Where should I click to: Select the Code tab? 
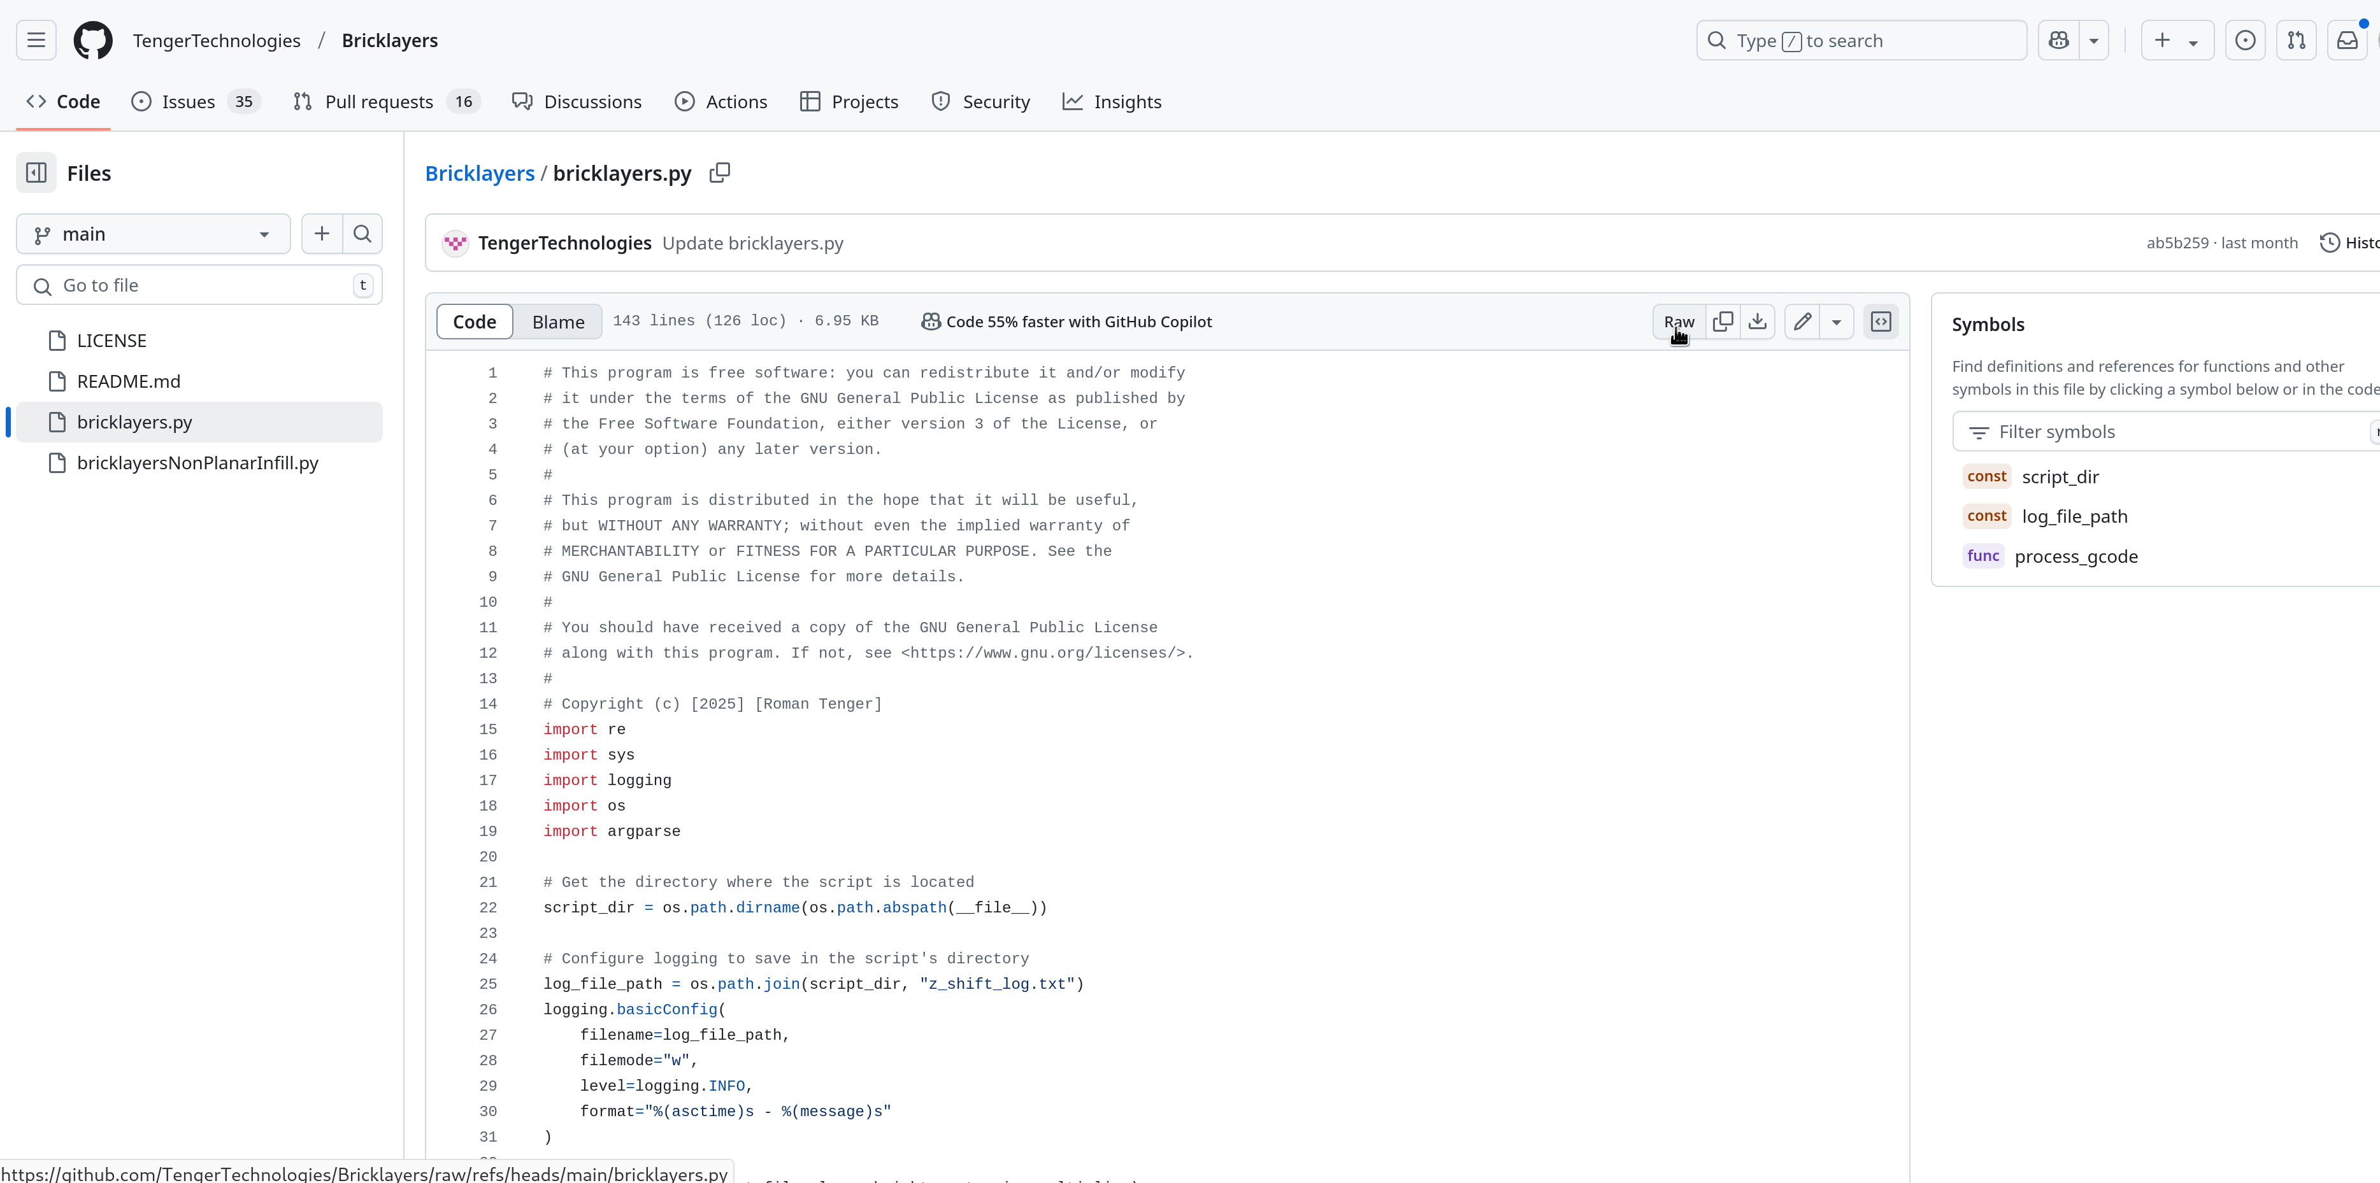pyautogui.click(x=64, y=102)
